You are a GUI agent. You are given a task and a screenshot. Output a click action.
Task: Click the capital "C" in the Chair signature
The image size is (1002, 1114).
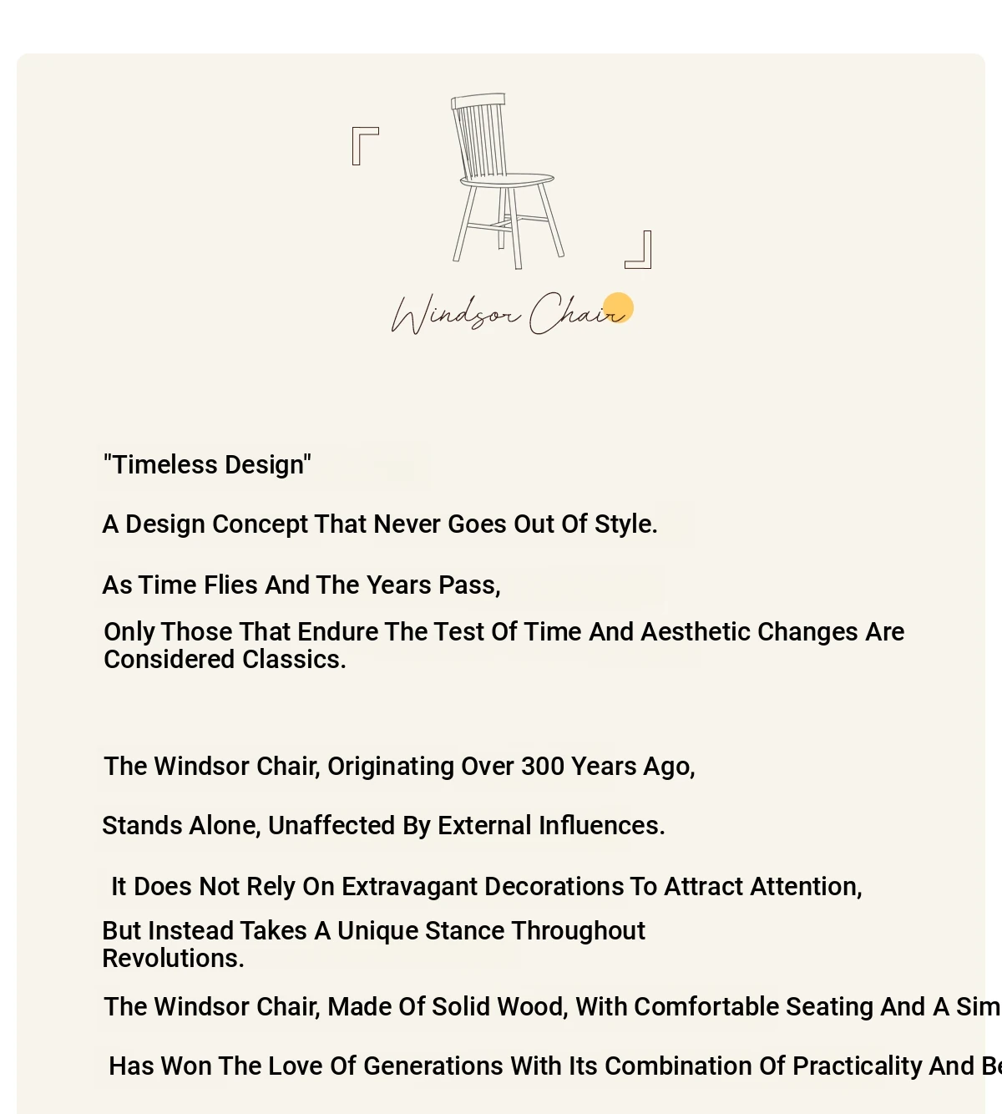tap(545, 313)
